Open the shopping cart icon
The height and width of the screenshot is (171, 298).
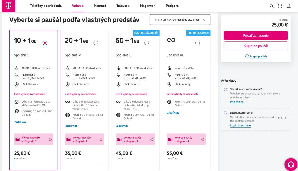[280, 6]
